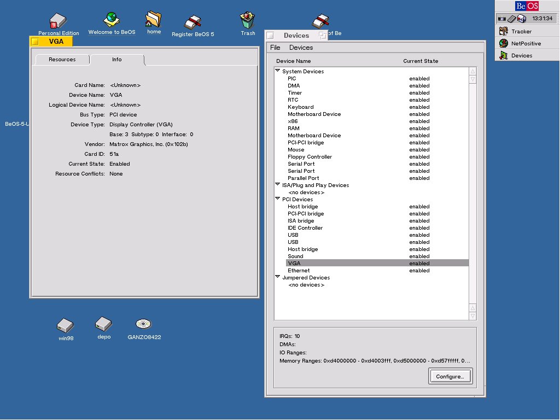Click the Tracker entry in Deskbar
Viewport: 560px width, 420px height.
coord(521,31)
